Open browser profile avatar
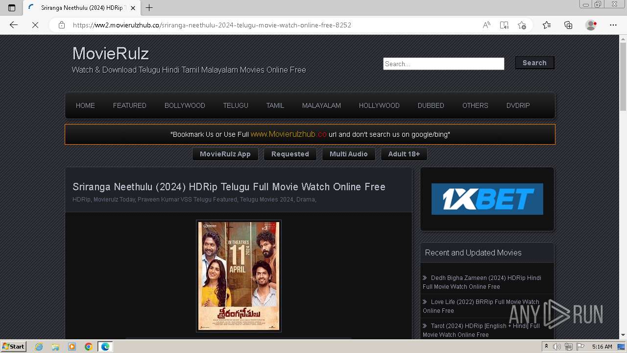 point(591,25)
